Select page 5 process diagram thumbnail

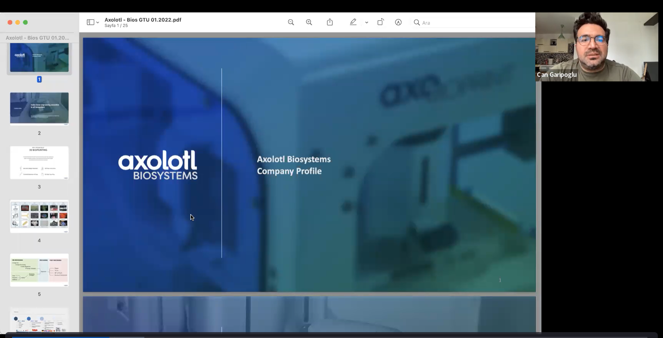pos(39,270)
